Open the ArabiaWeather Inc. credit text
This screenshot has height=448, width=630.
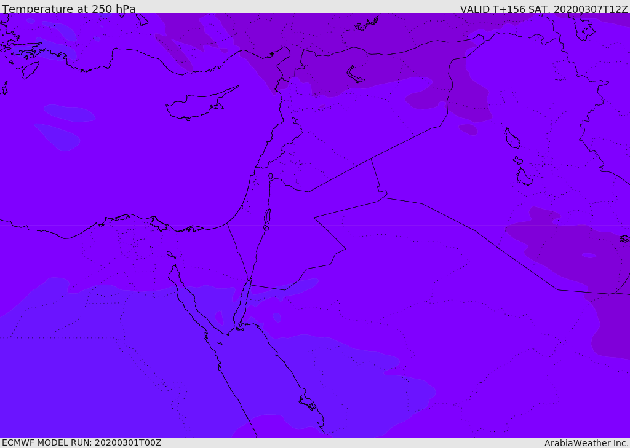coord(586,443)
